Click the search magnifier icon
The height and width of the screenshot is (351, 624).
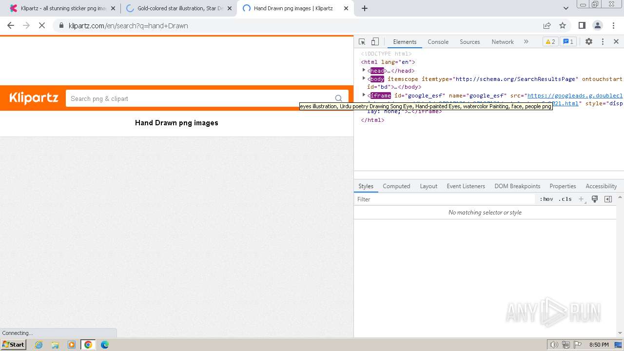pos(339,98)
